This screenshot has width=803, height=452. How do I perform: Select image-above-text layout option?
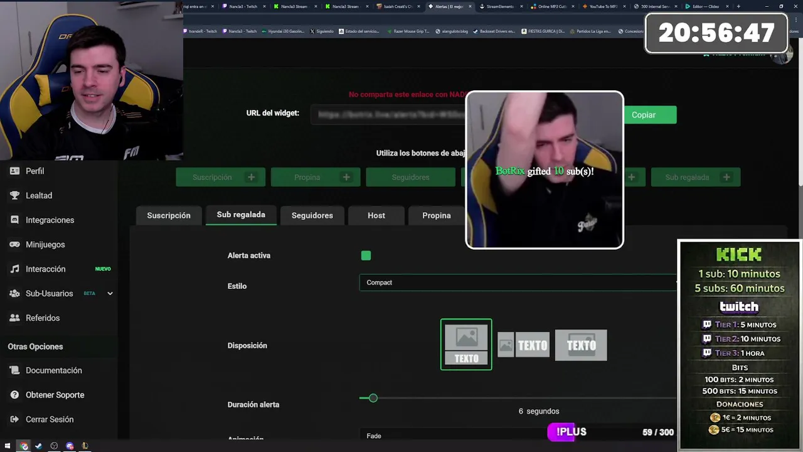466,345
